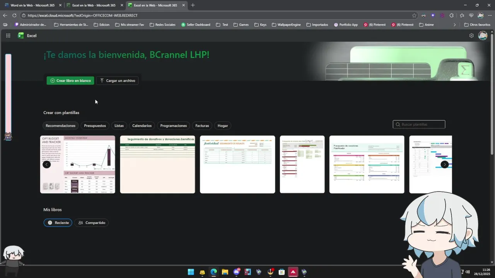
Task: Open Windows Start menu
Action: 191,272
